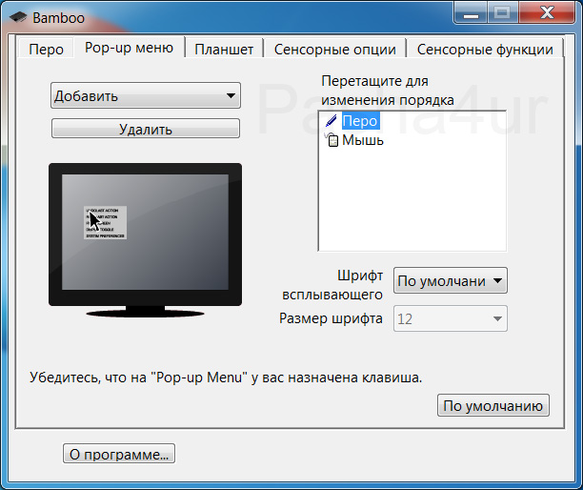Open the Планшет tab
583x490 pixels.
tap(224, 50)
